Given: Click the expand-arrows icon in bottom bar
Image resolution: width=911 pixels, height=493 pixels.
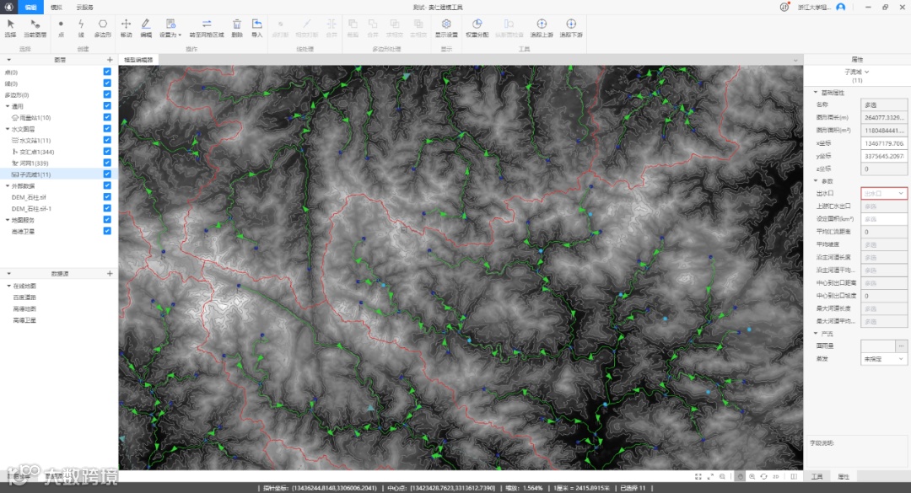Looking at the screenshot, I should point(710,476).
